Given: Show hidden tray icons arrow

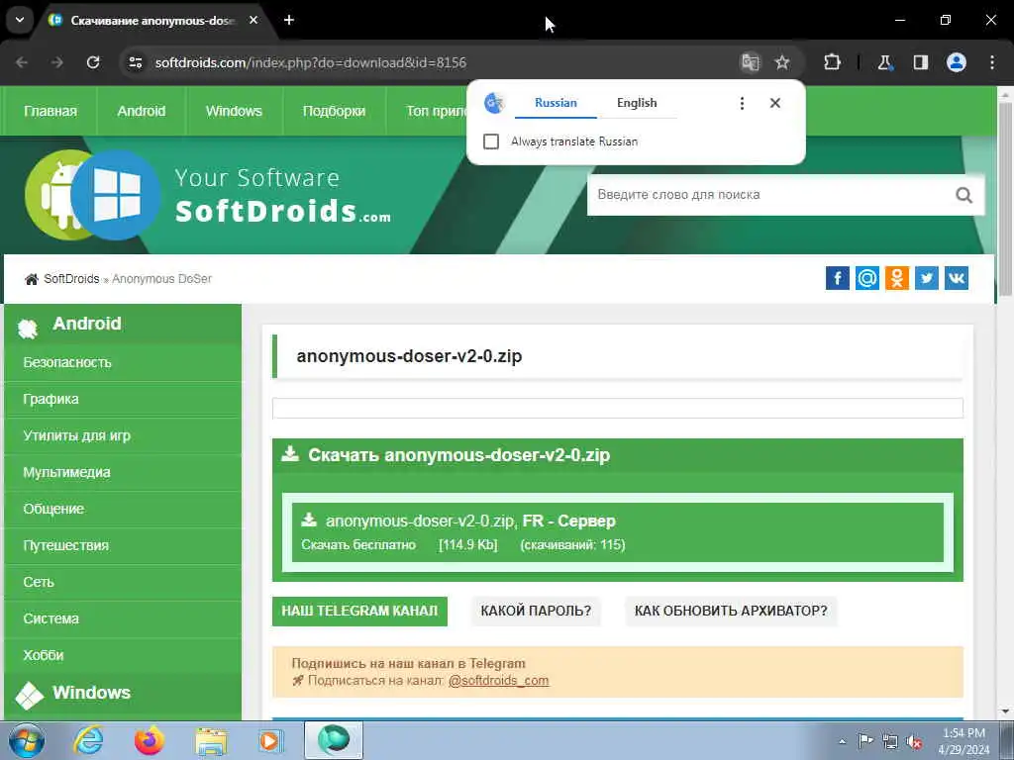Looking at the screenshot, I should coord(842,742).
